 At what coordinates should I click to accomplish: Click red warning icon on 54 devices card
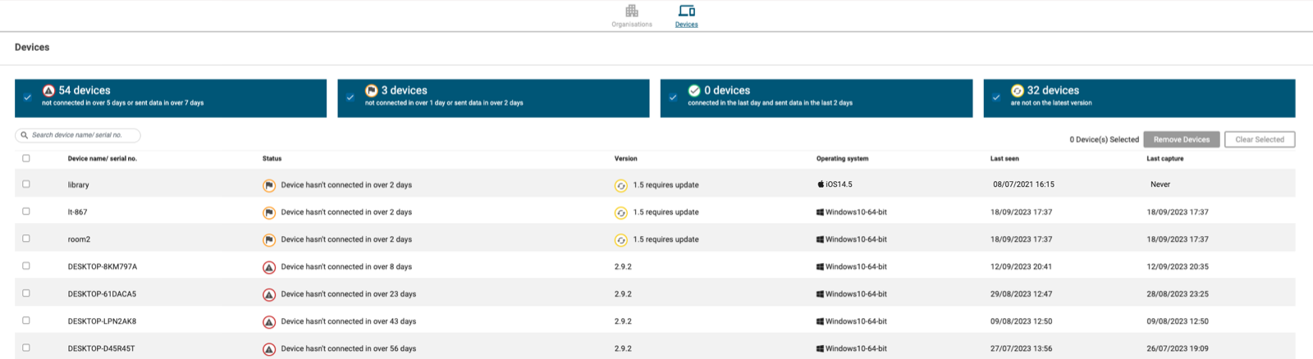48,91
